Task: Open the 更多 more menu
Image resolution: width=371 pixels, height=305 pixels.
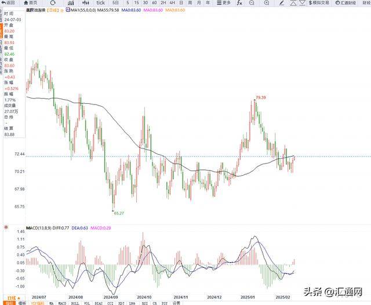Action: 224,3
